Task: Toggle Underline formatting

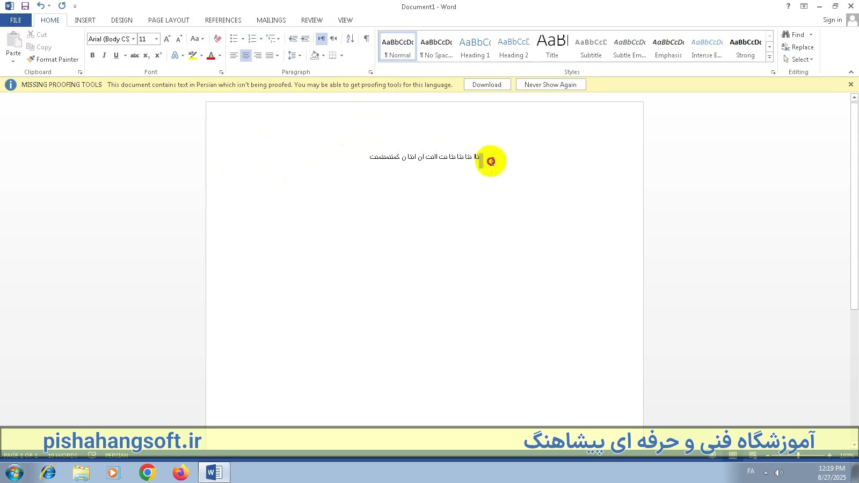Action: (x=116, y=55)
